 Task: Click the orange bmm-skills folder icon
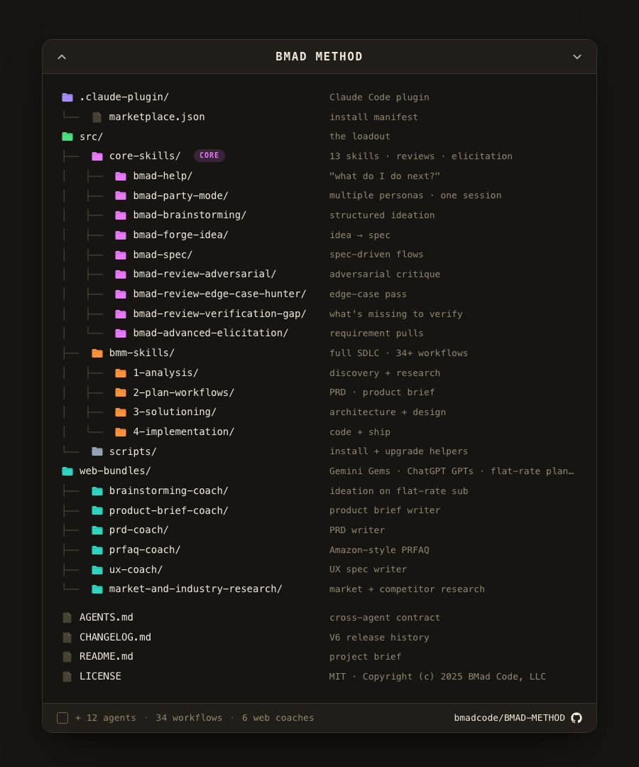[97, 353]
